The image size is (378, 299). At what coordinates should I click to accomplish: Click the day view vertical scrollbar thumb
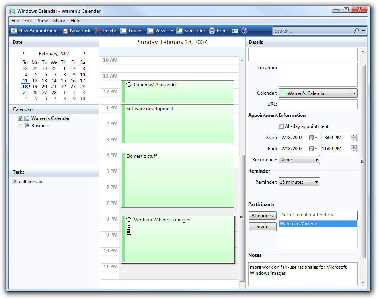click(242, 217)
